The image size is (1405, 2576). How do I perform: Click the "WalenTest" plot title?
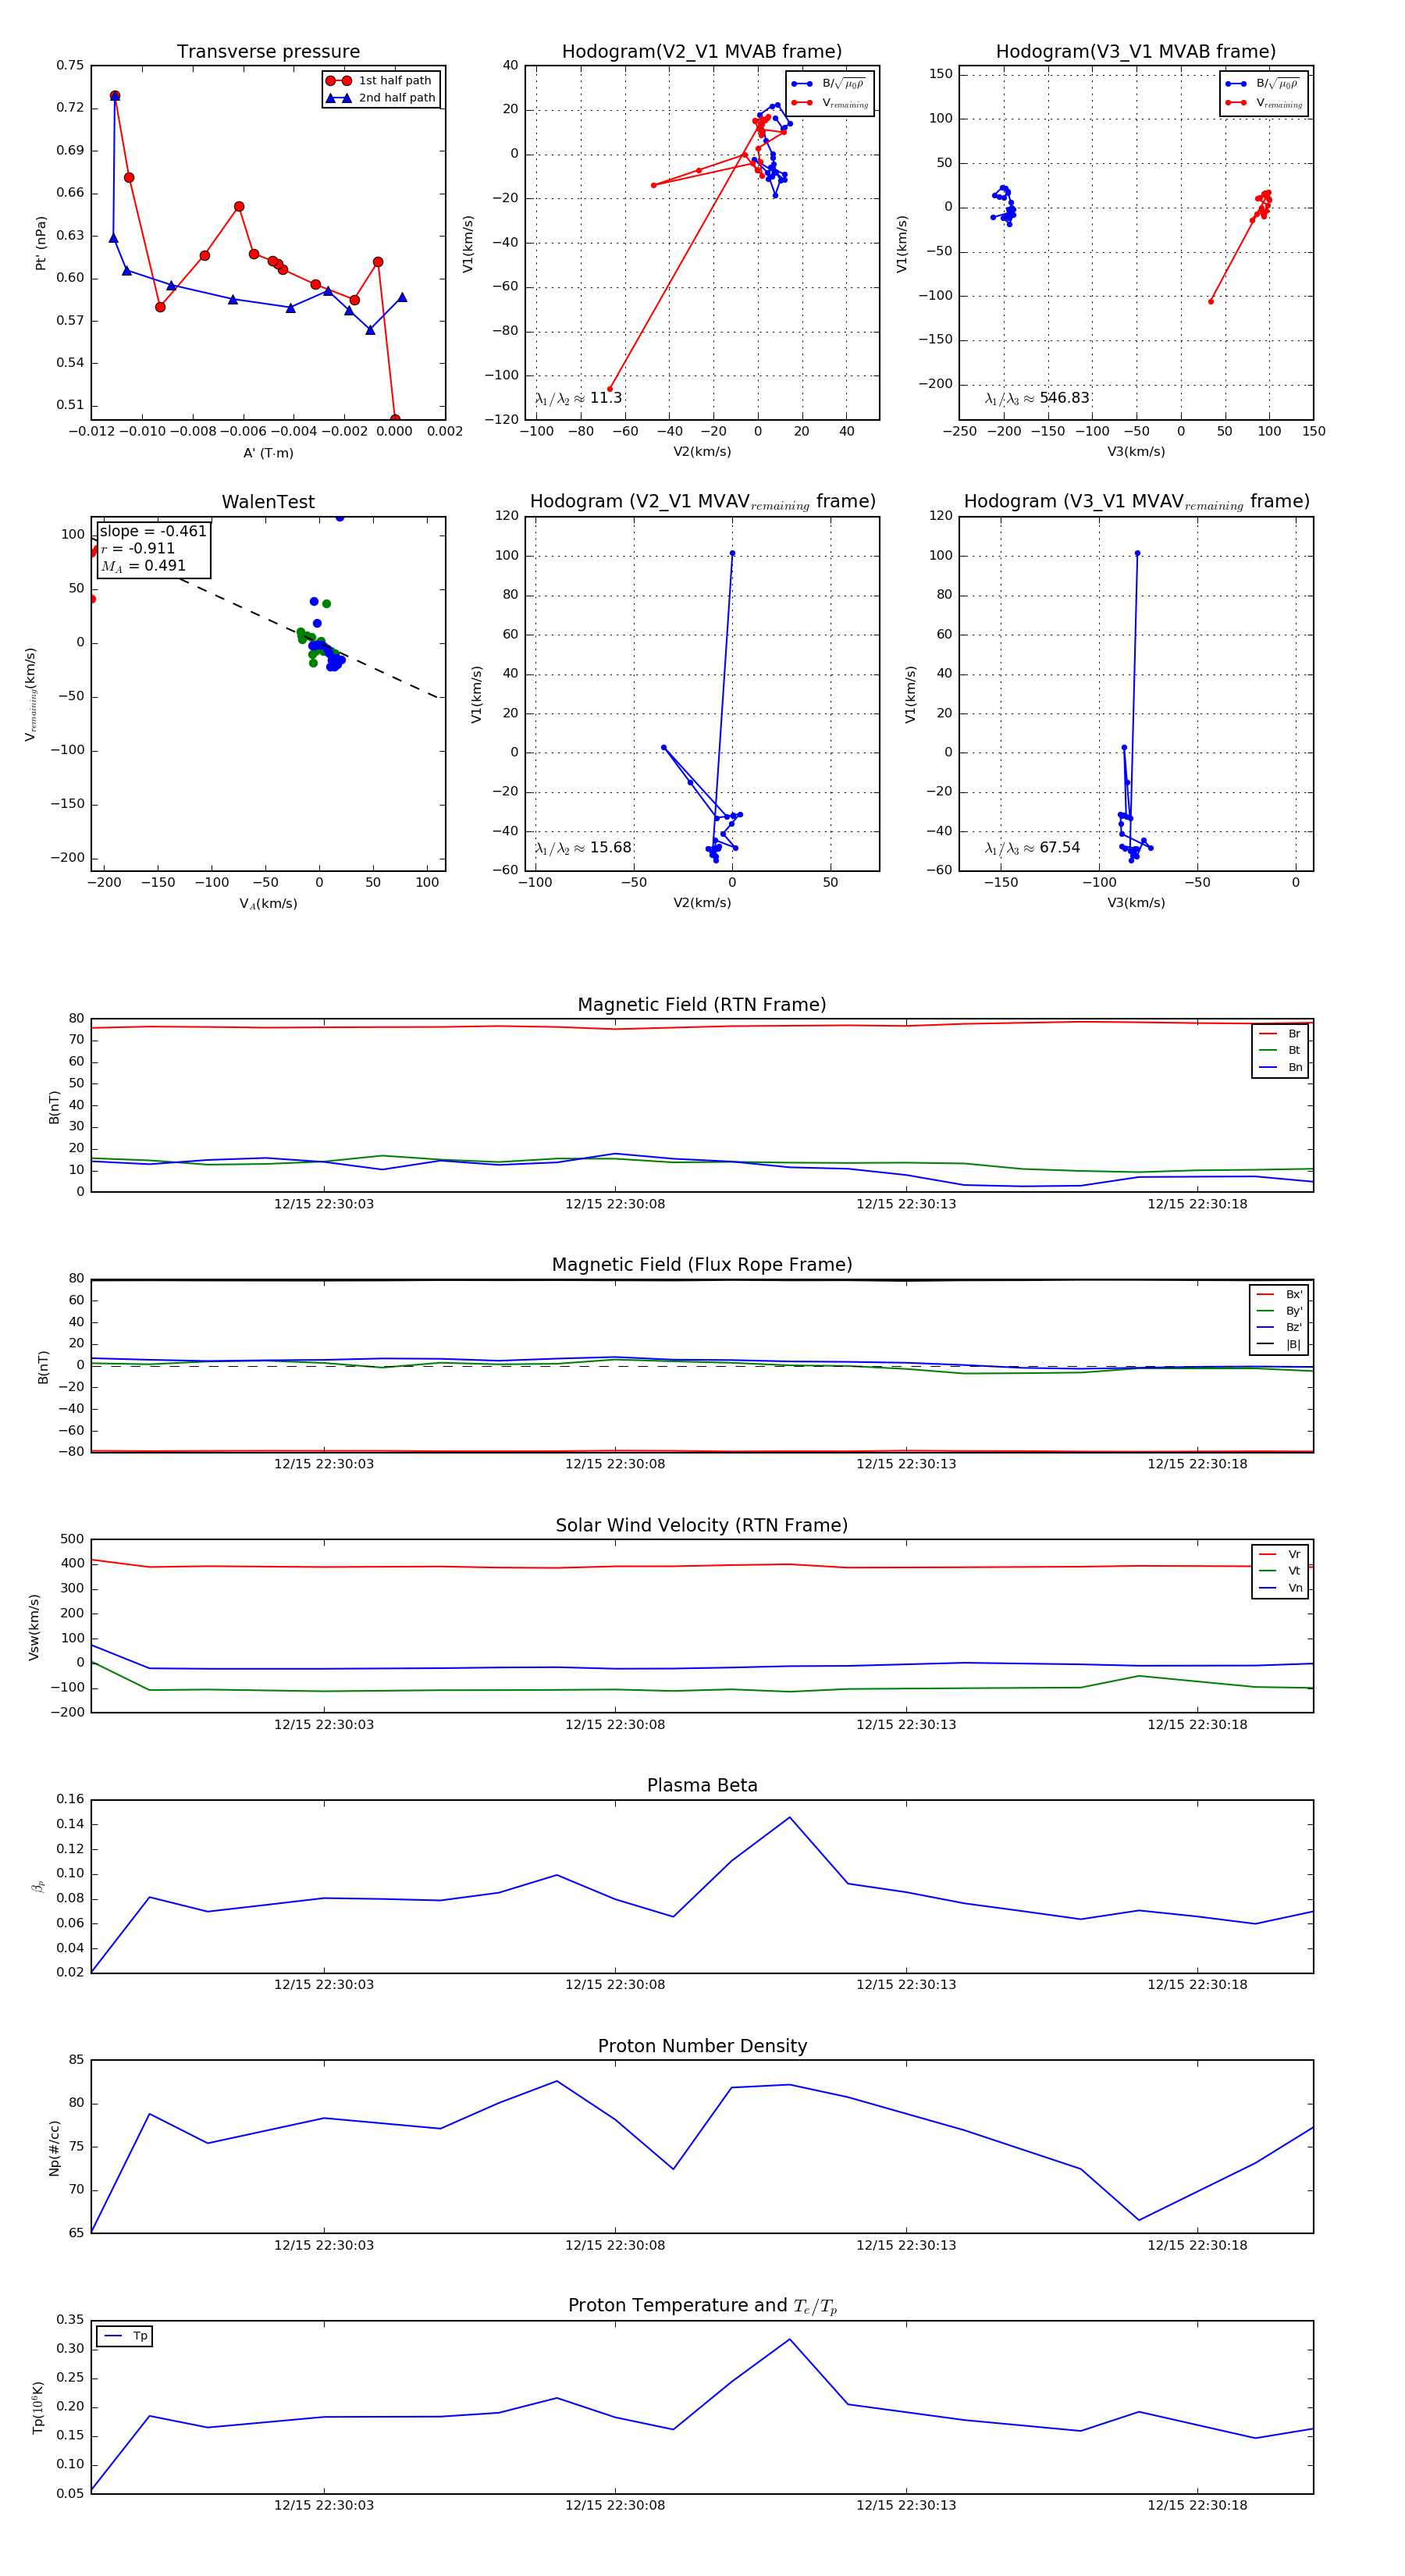(268, 502)
